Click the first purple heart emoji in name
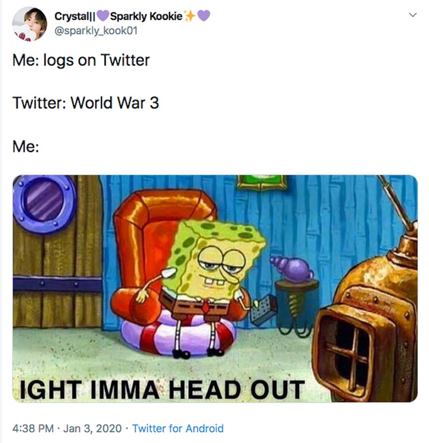This screenshot has height=443, width=429. point(102,16)
